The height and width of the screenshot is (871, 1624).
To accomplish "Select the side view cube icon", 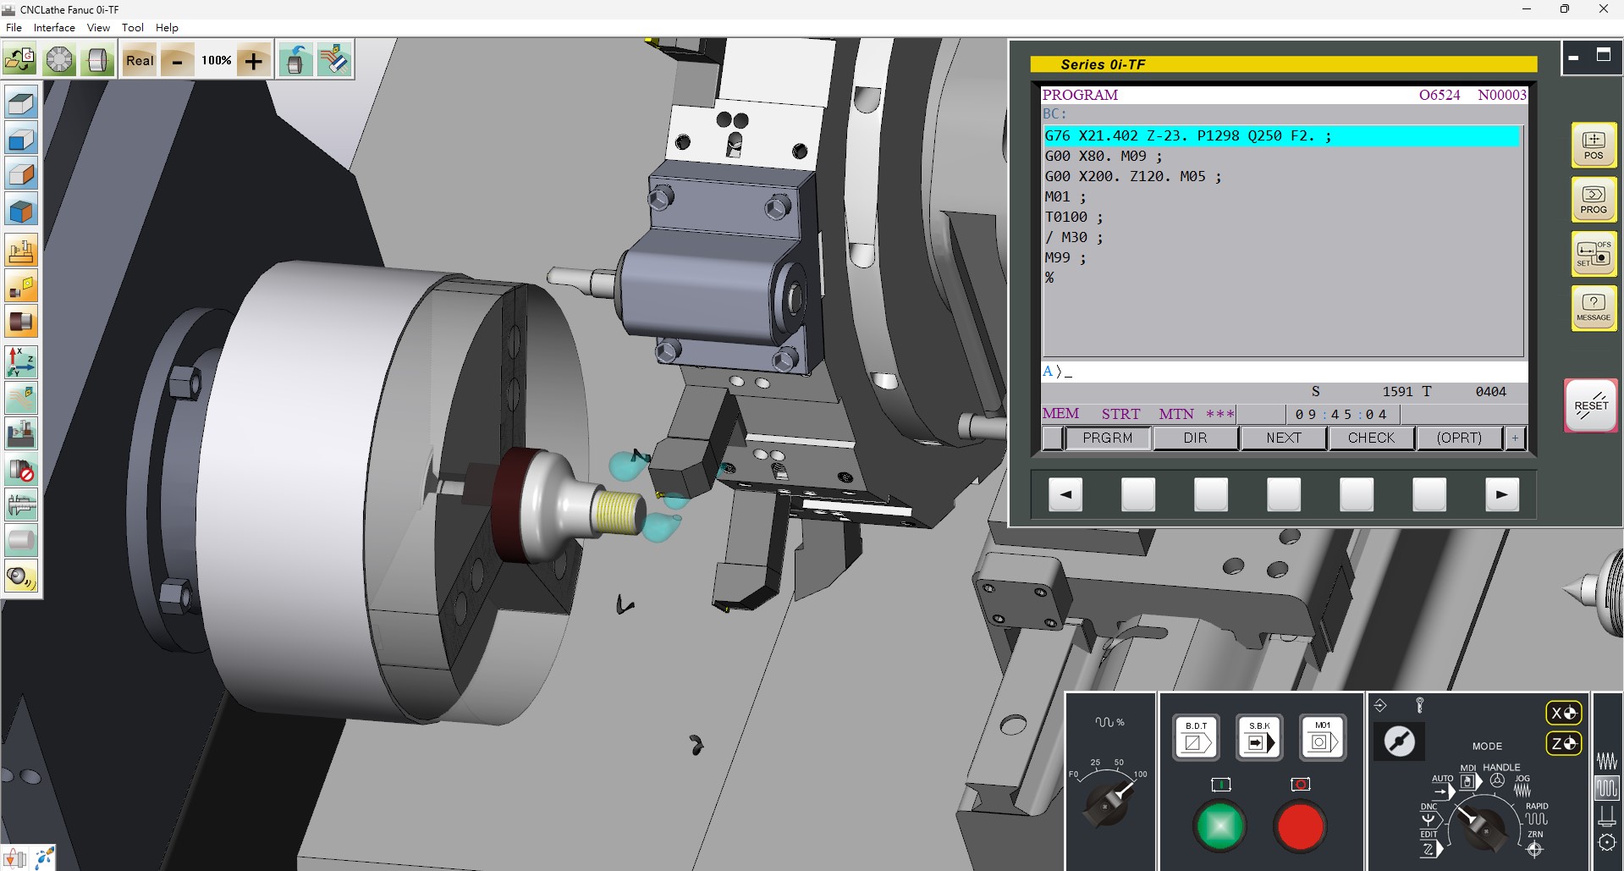I will pyautogui.click(x=21, y=174).
